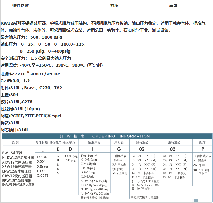Select XRW12先导减压器 in the series list
This screenshot has height=203, width=213.
(x=17, y=167)
